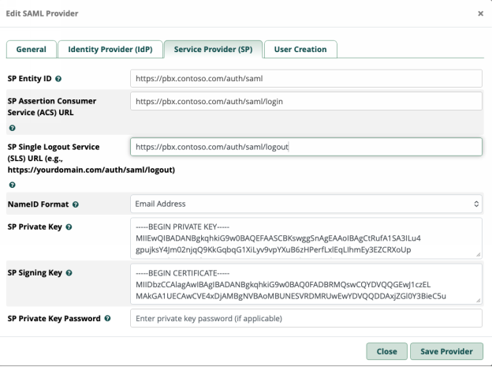Focus the ACS URL text field
This screenshot has width=492, height=367.
pos(306,101)
